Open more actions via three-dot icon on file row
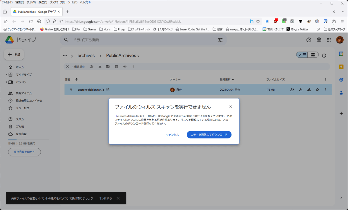The height and width of the screenshot is (210, 348). point(325,90)
